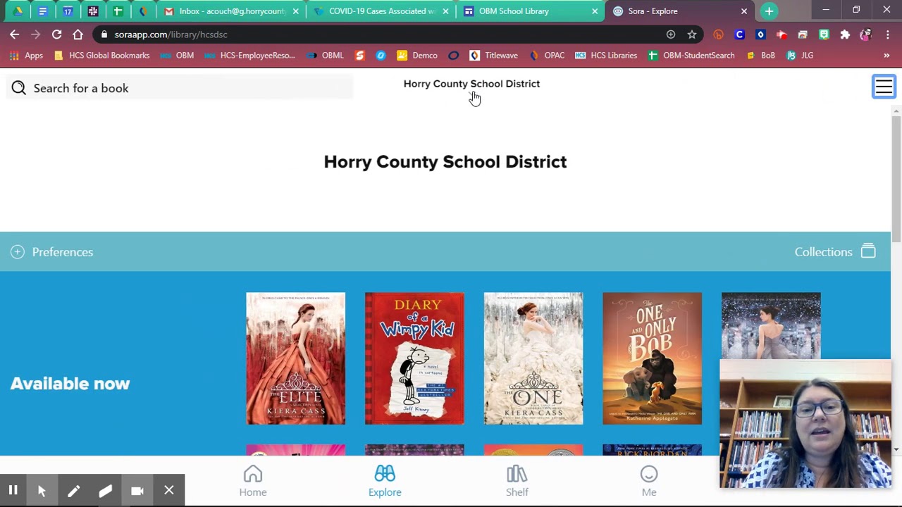Go to the Home tab
Screen dimensions: 902x507
tap(253, 482)
